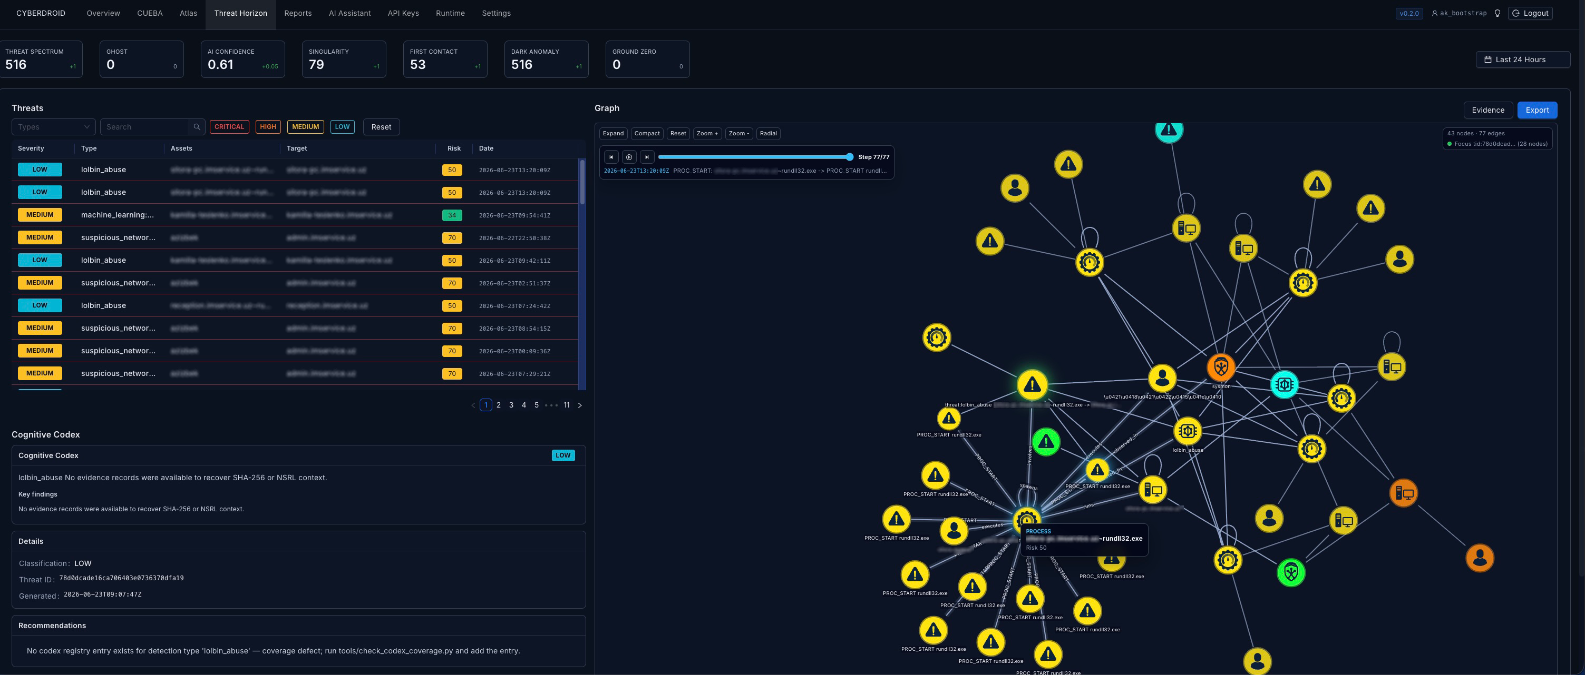Select the orange user node at far right

1480,558
